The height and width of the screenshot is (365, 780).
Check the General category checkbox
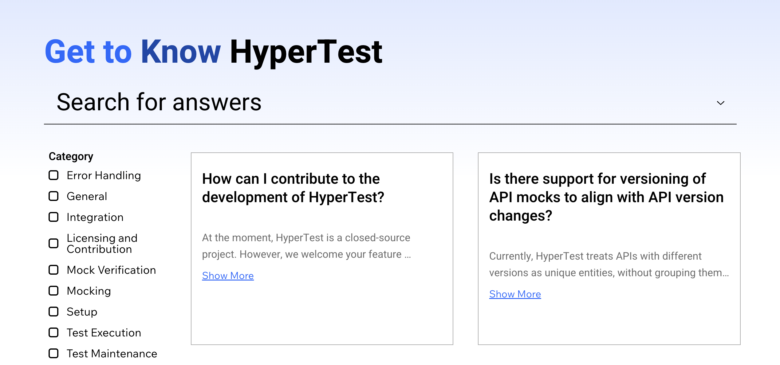[x=54, y=196]
